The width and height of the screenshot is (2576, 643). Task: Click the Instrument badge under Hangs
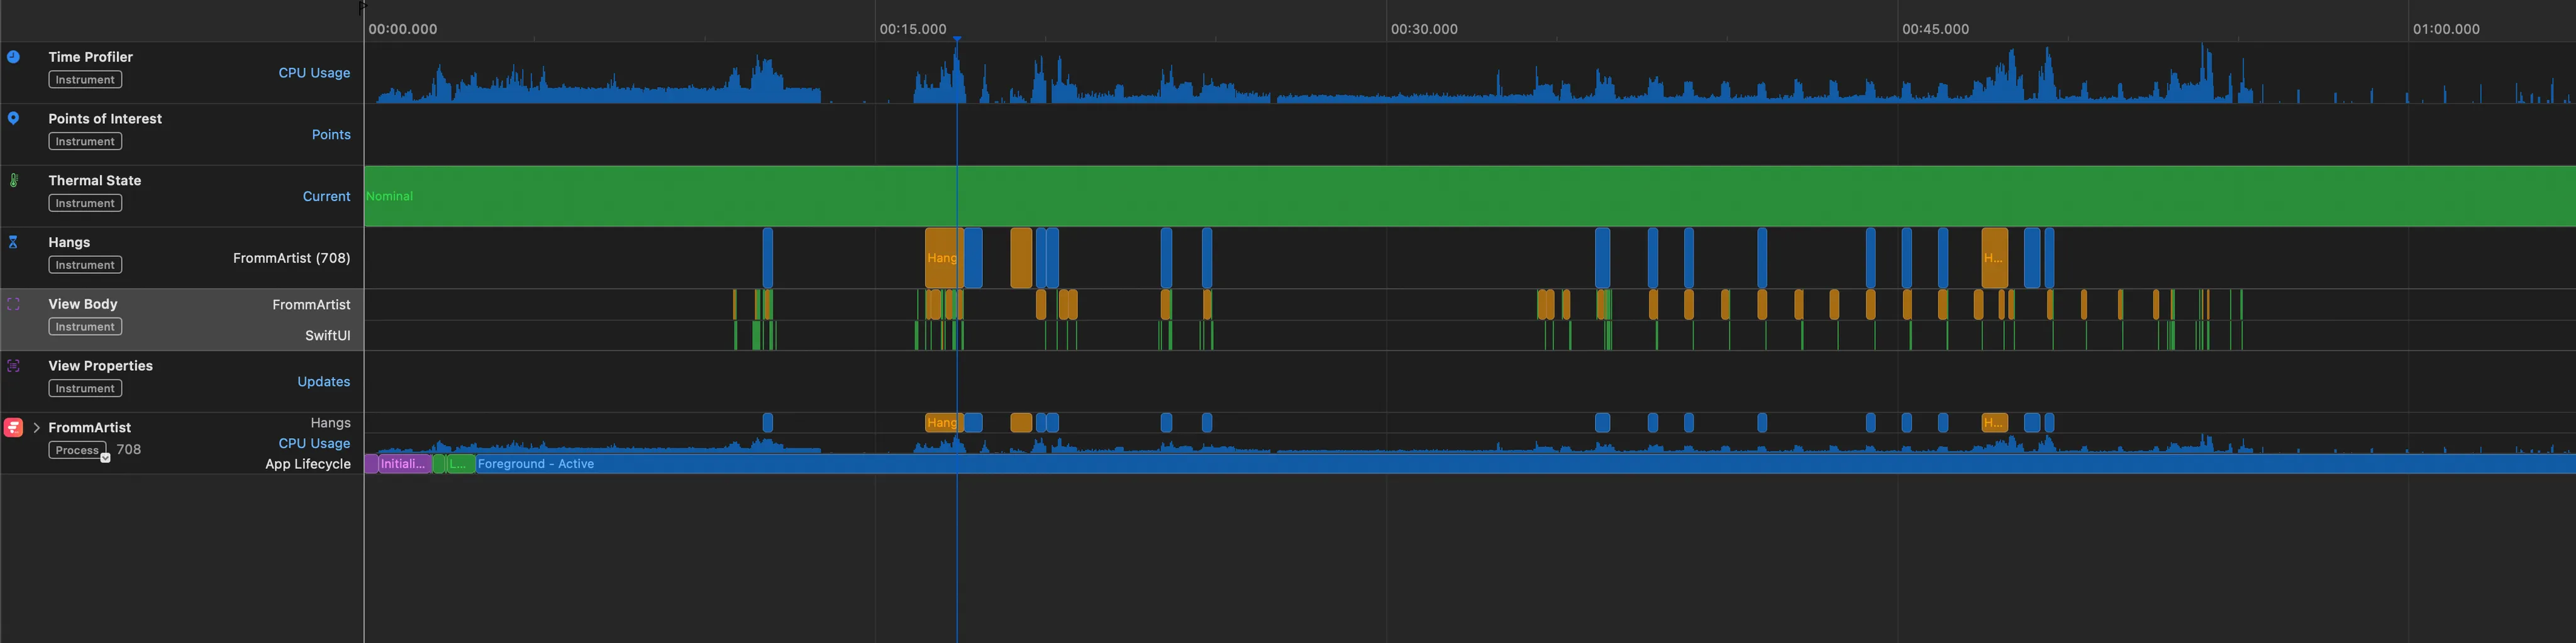pos(85,265)
